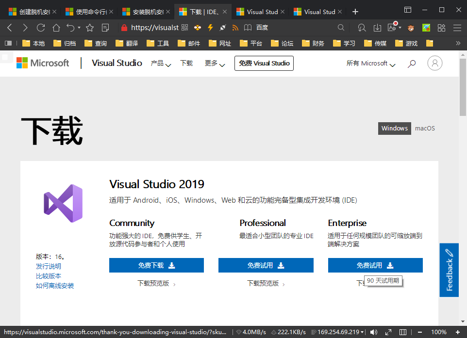Viewport: 467px width, 338px height.
Task: Open the 所有 Microsoft dropdown
Action: 370,63
